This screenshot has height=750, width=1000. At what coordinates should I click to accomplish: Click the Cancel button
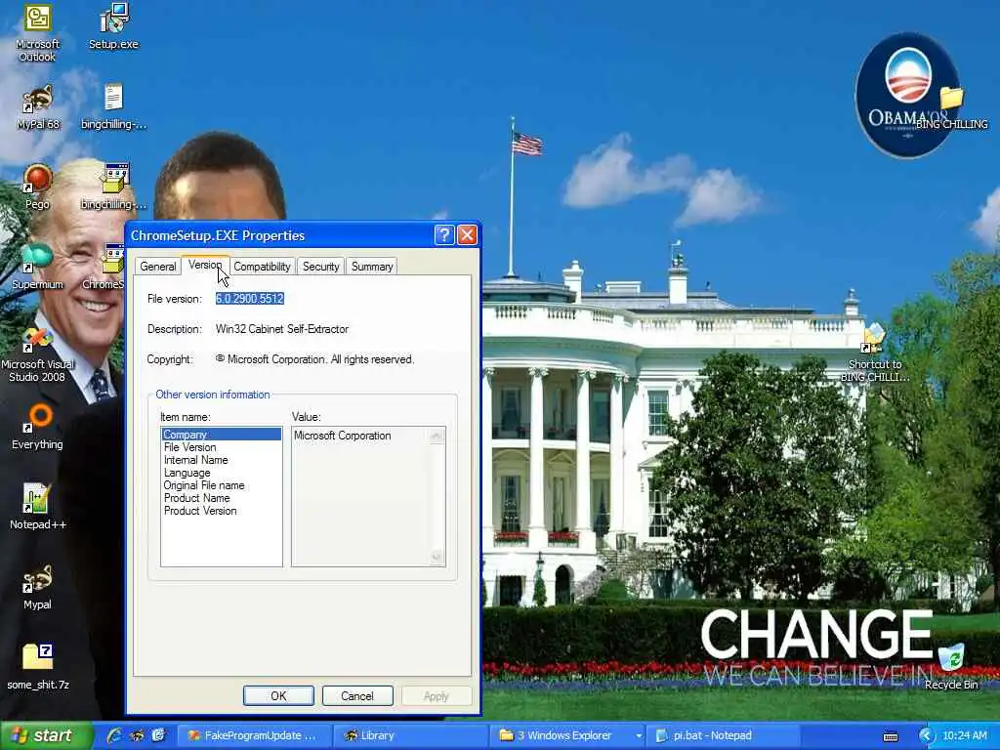pos(357,695)
